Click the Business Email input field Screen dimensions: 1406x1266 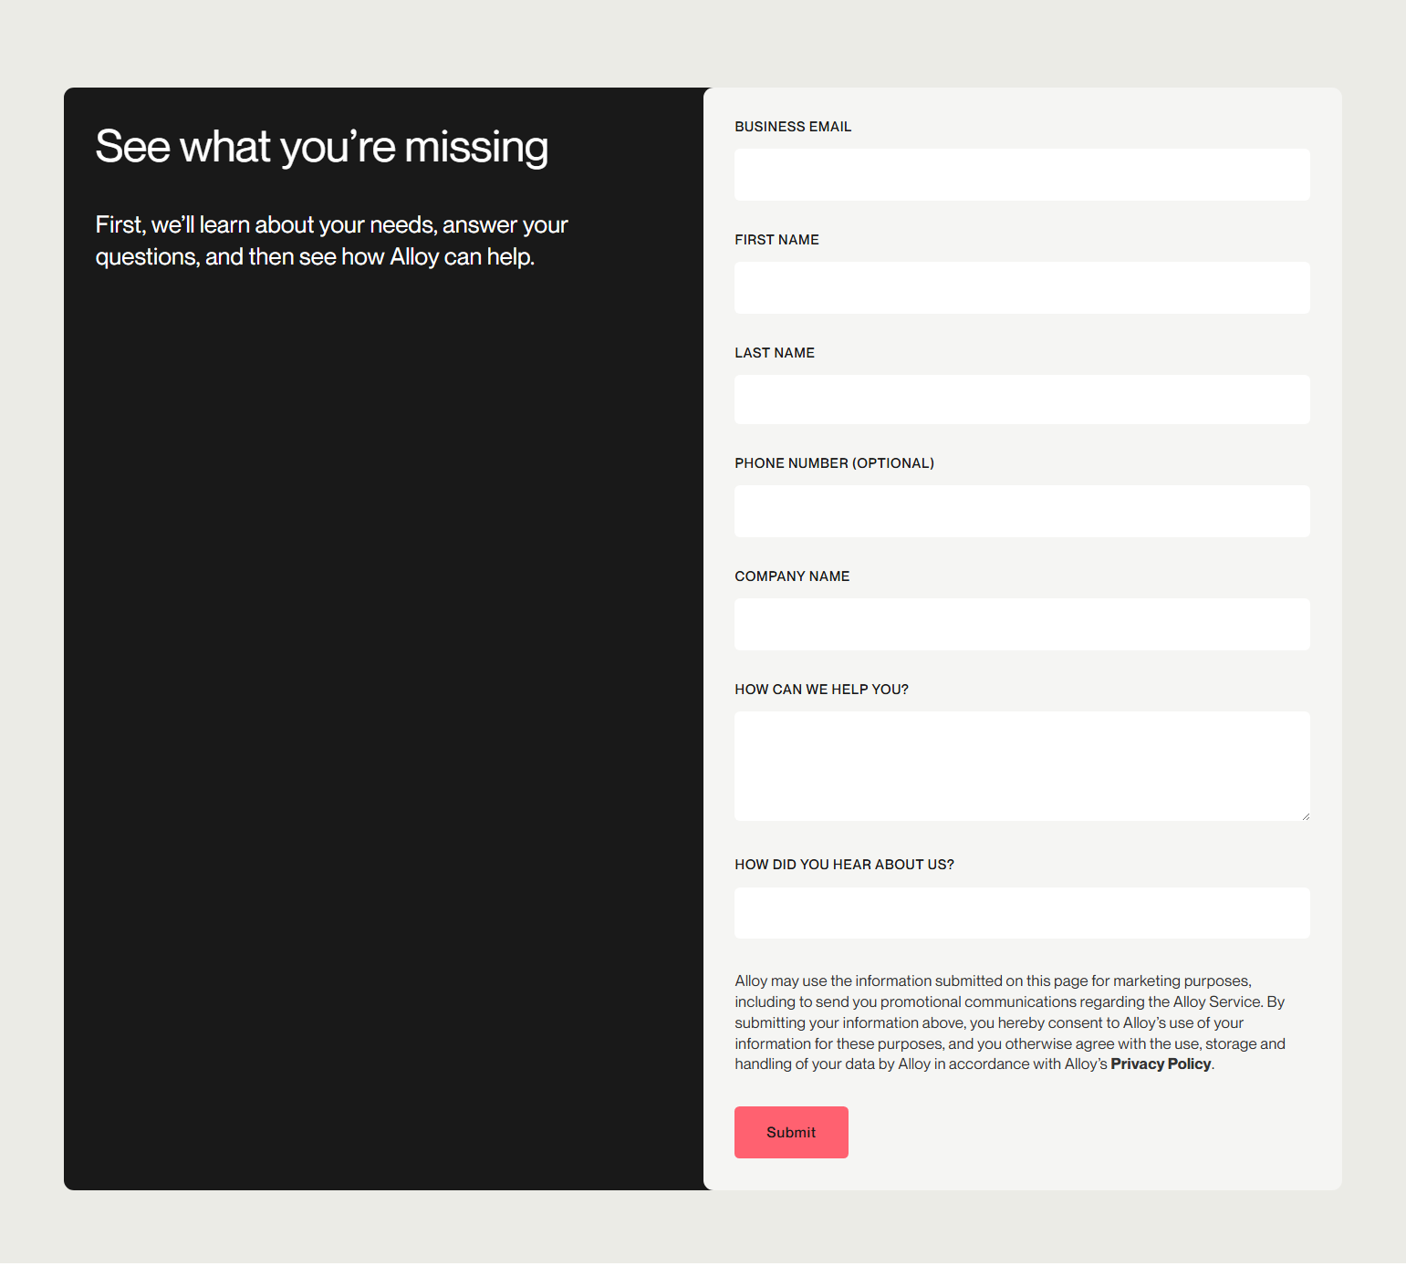point(1022,175)
